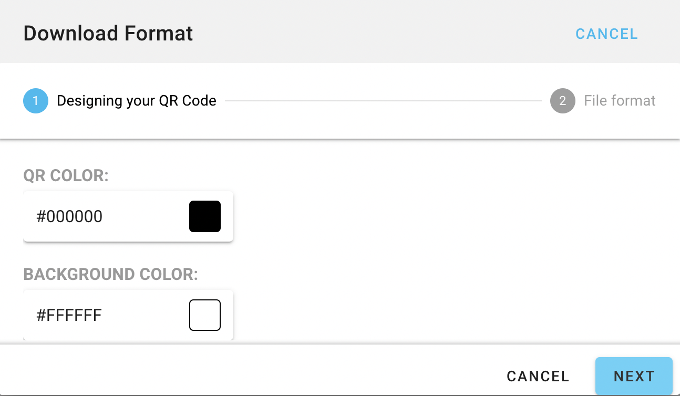Click the BACKGROUND COLOR label
The width and height of the screenshot is (680, 396).
110,275
